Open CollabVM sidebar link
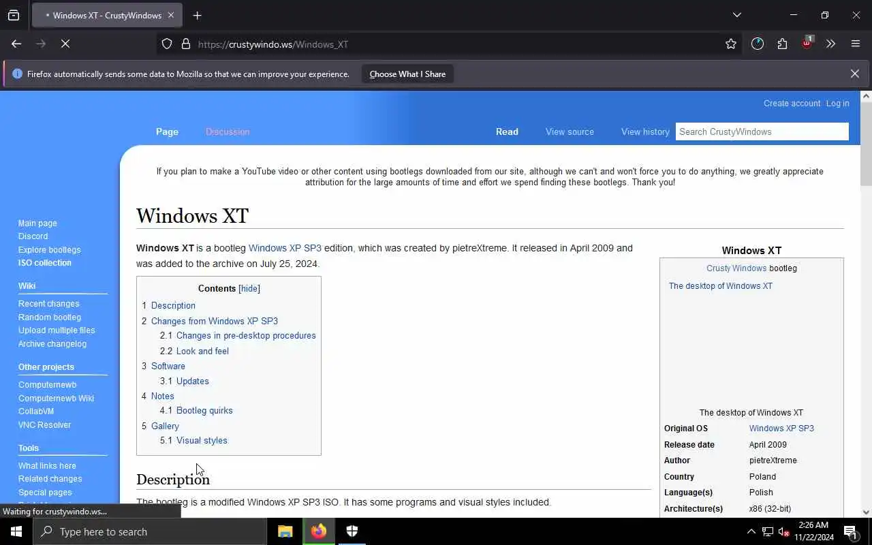This screenshot has width=872, height=545. click(x=35, y=411)
